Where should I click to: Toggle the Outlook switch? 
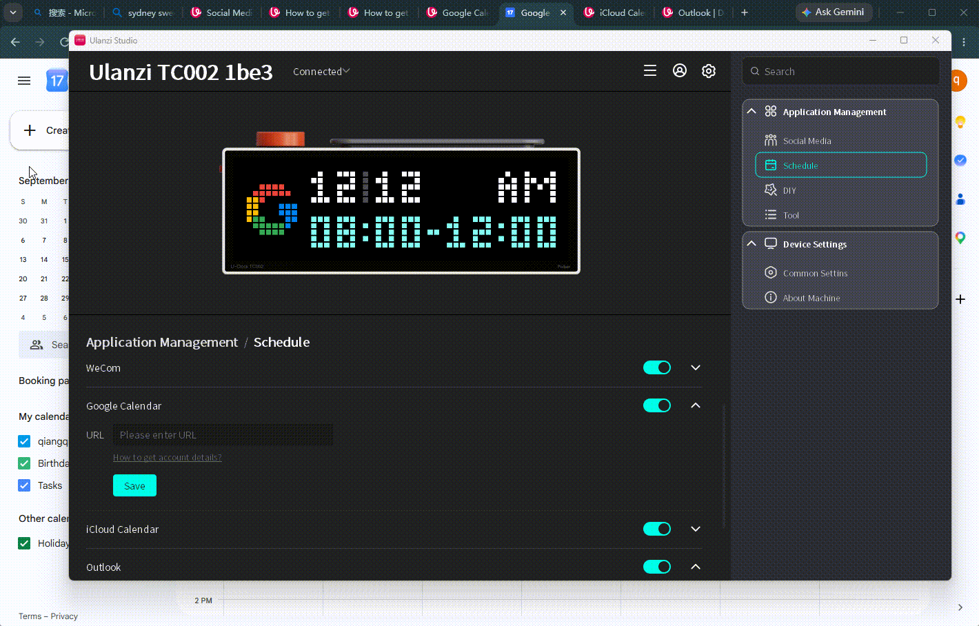[657, 567]
